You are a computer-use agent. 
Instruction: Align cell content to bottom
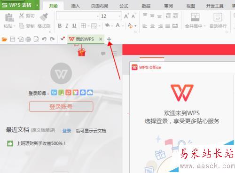click(x=159, y=16)
